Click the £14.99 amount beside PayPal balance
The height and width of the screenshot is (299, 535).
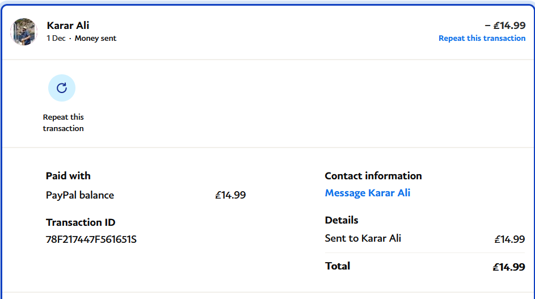pyautogui.click(x=230, y=195)
